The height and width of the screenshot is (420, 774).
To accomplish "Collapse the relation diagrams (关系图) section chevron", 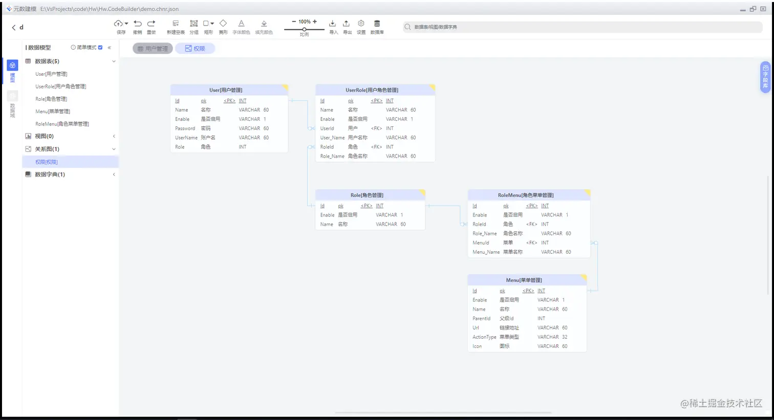I will click(x=114, y=149).
